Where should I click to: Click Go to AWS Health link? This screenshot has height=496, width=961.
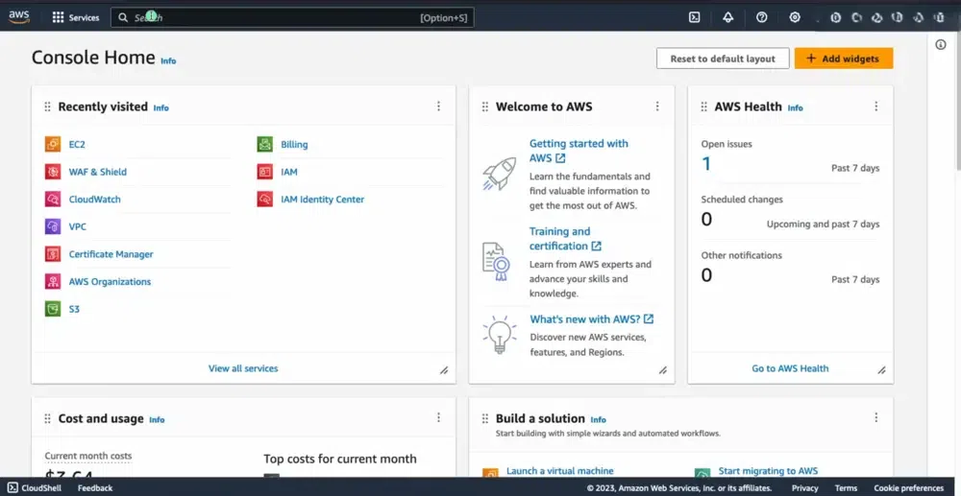(790, 368)
